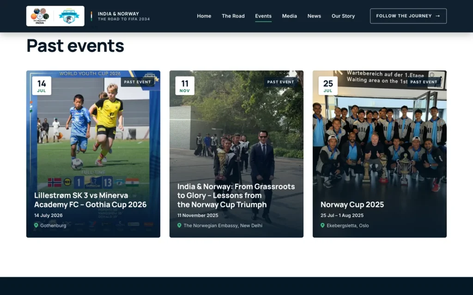473x295 pixels.
Task: Click the Get Moderne India logo
Action: (x=40, y=16)
